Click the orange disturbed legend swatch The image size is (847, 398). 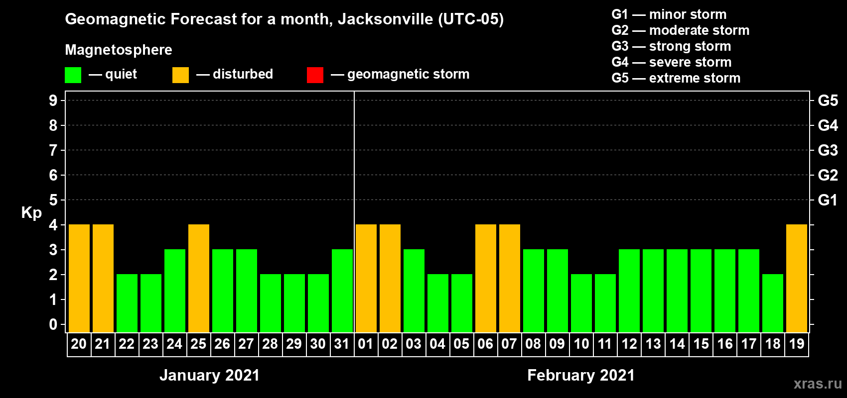click(x=180, y=75)
